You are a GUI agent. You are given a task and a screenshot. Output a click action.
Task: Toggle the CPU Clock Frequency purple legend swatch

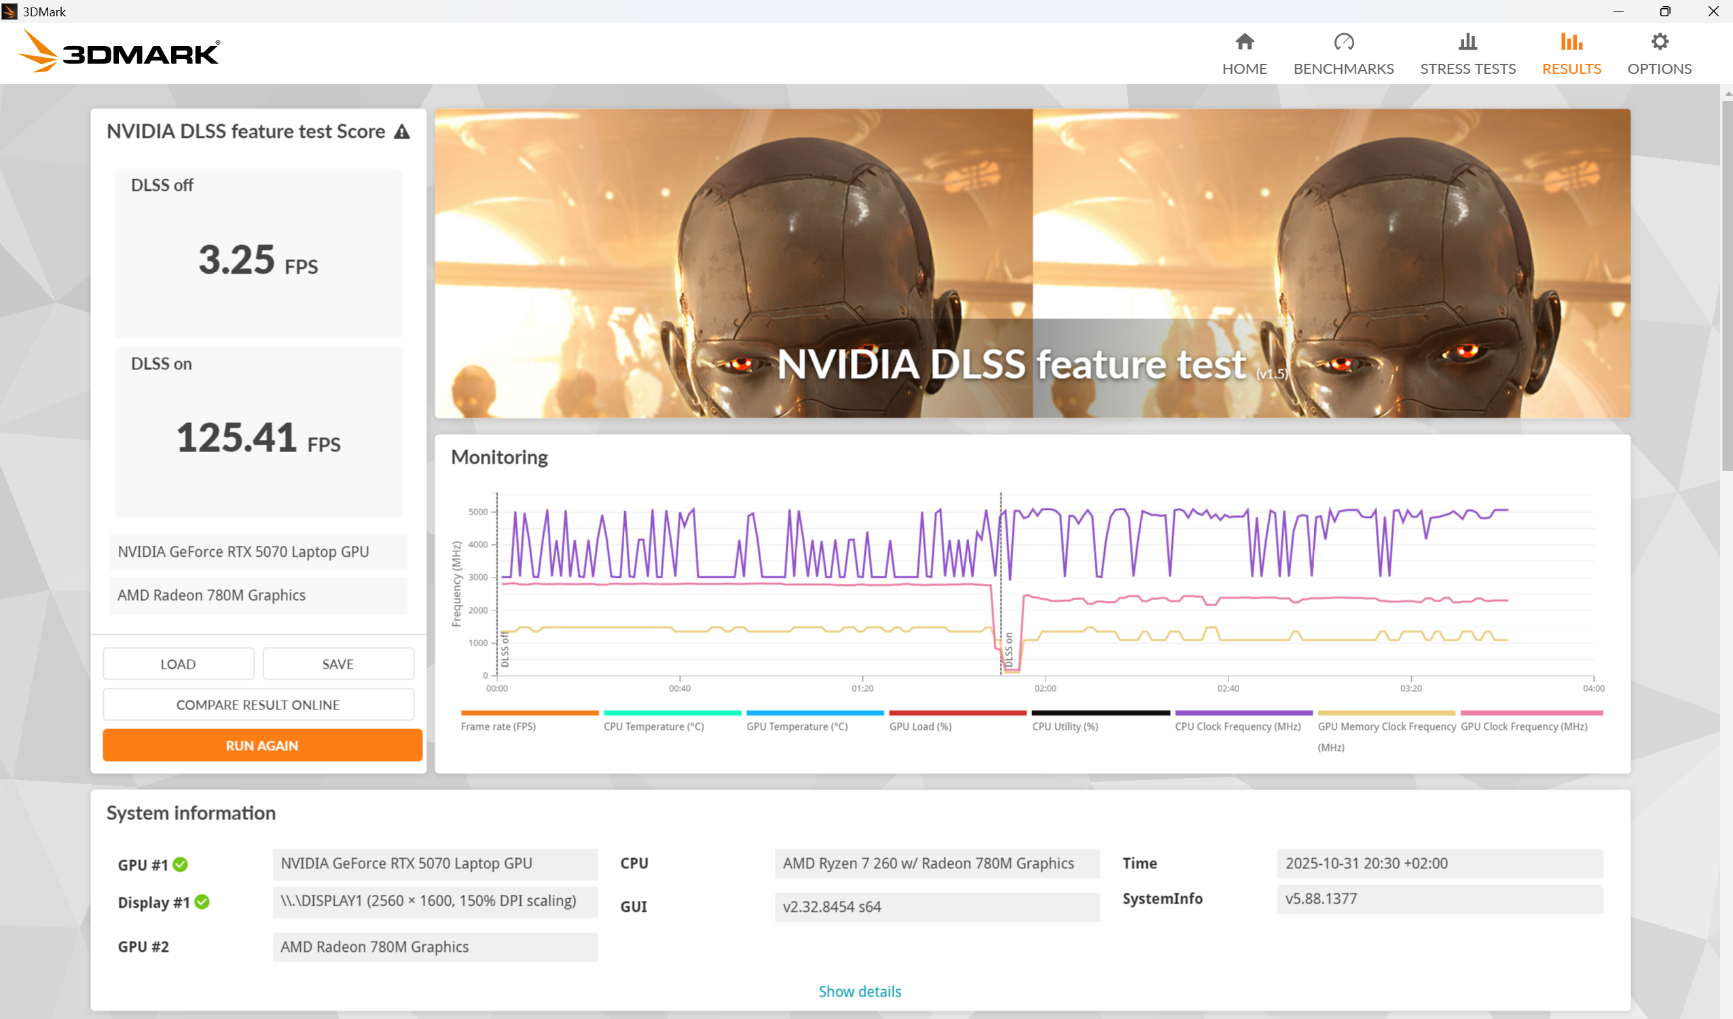click(1243, 713)
